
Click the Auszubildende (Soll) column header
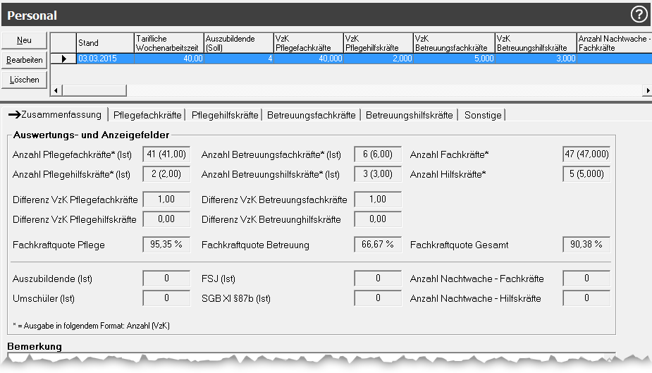pos(238,43)
